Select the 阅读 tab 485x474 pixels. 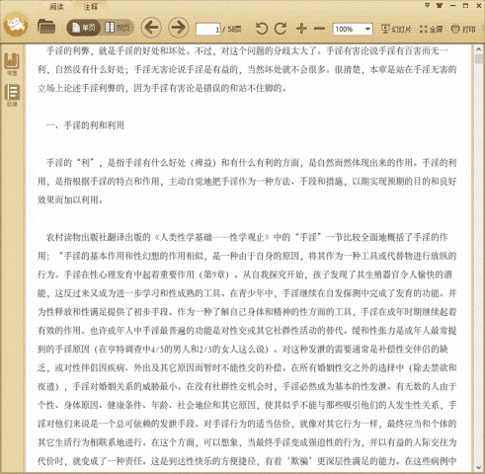pyautogui.click(x=56, y=6)
